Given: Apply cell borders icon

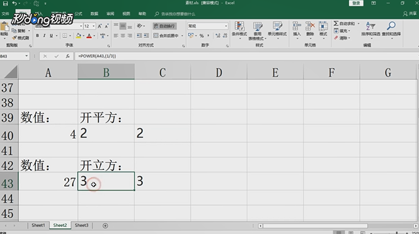Looking at the screenshot, I should (65, 35).
